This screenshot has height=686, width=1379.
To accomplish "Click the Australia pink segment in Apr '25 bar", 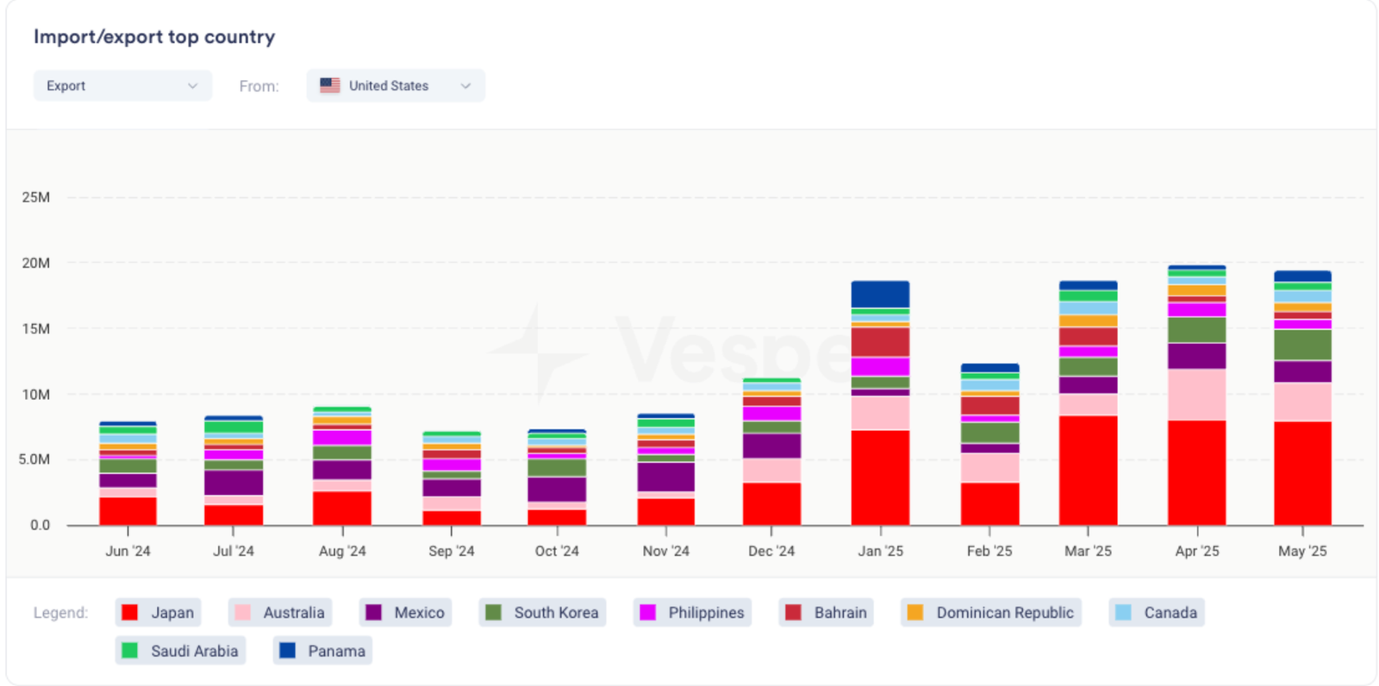I will point(1196,395).
